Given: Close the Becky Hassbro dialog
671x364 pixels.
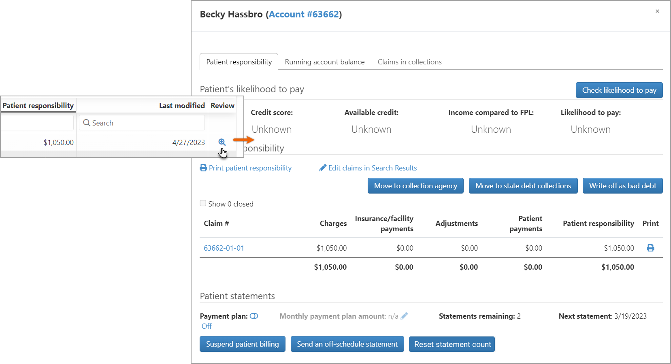Looking at the screenshot, I should 657,11.
